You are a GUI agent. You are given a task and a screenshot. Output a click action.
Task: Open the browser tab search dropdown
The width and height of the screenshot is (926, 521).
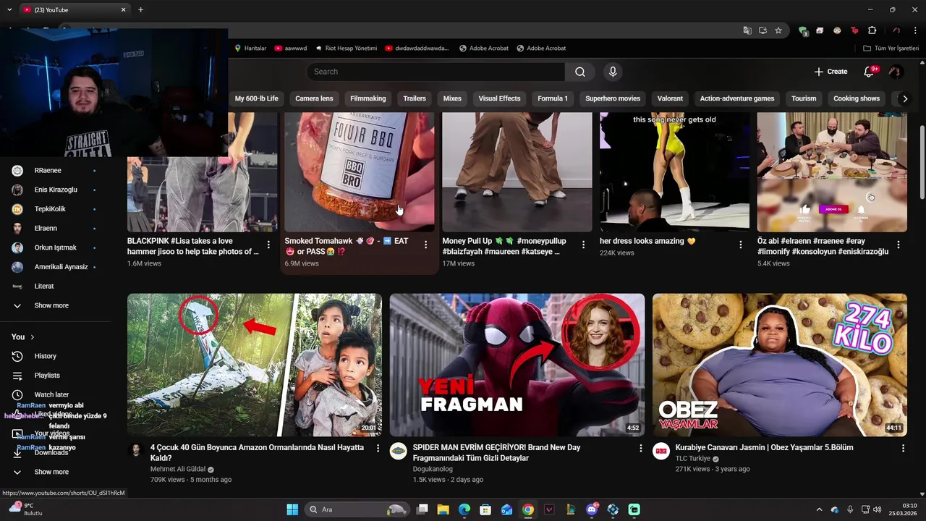(9, 9)
